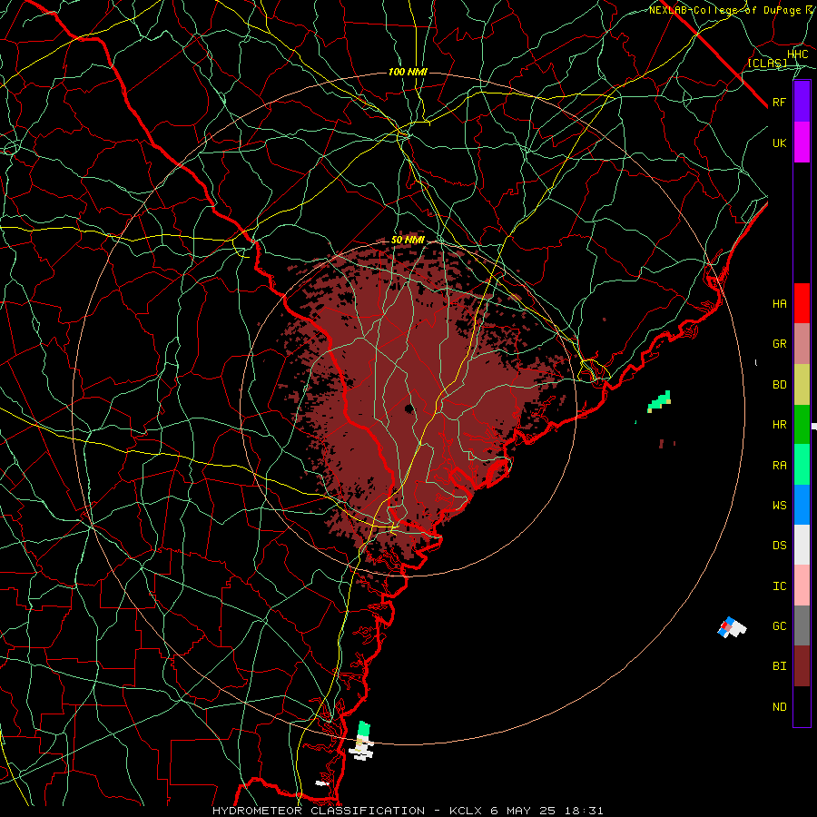Click the GR legend label
817x817 pixels.
[780, 344]
